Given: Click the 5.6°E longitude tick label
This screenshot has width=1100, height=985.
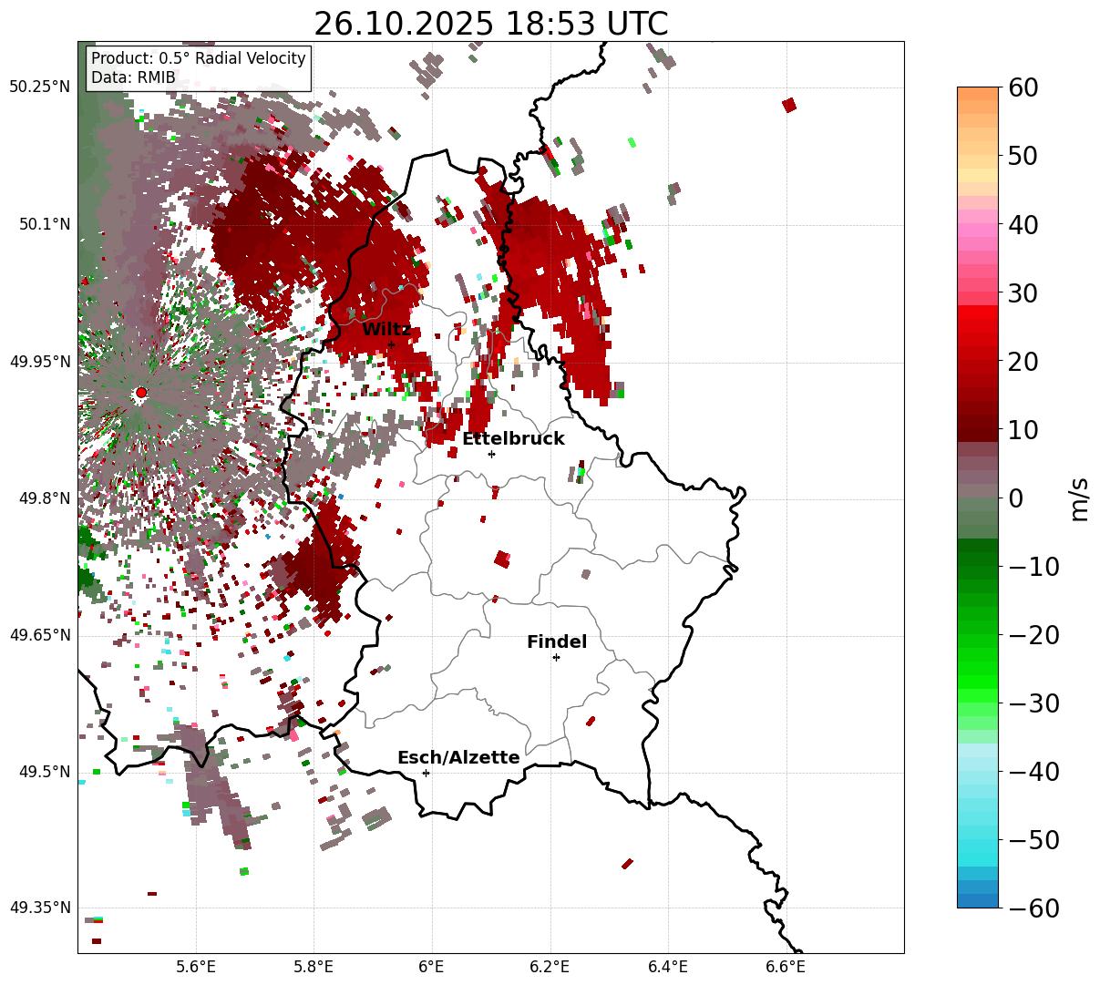Looking at the screenshot, I should (x=196, y=966).
